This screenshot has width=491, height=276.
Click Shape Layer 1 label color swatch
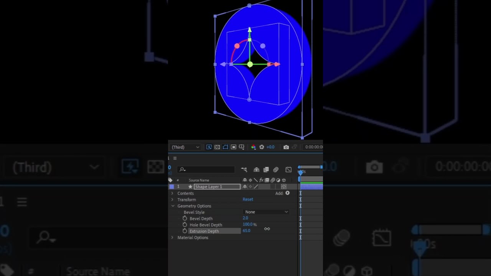[171, 187]
